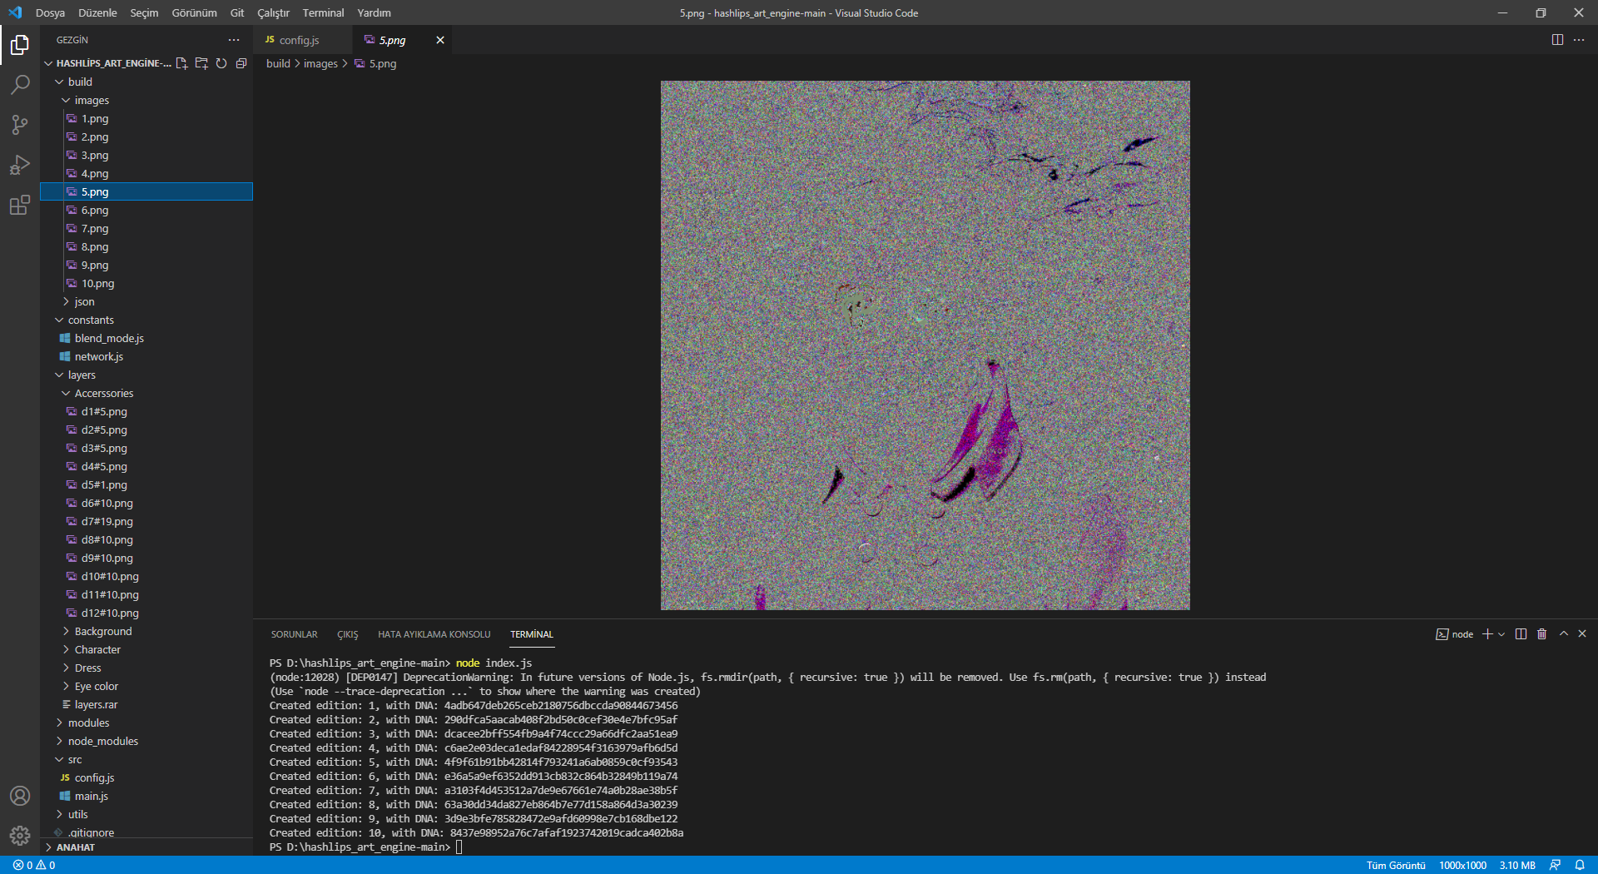The height and width of the screenshot is (874, 1598).
Task: Open blend_mode.js file
Action: pos(146,338)
